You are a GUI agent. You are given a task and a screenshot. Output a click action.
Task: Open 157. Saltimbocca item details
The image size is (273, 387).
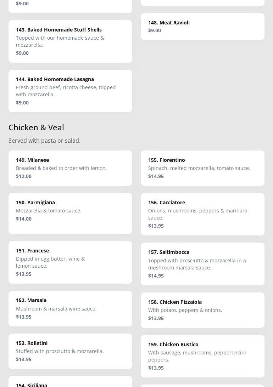click(202, 264)
